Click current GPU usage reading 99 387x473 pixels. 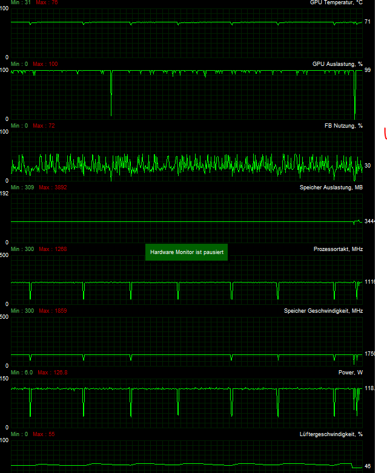coord(368,70)
